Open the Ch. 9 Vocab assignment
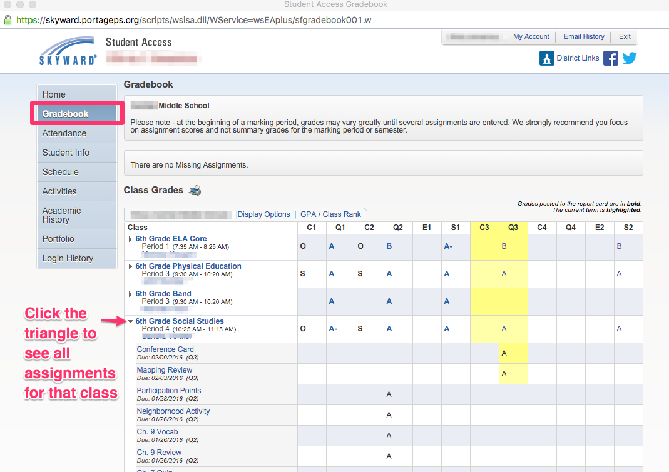669x472 pixels. (x=158, y=432)
